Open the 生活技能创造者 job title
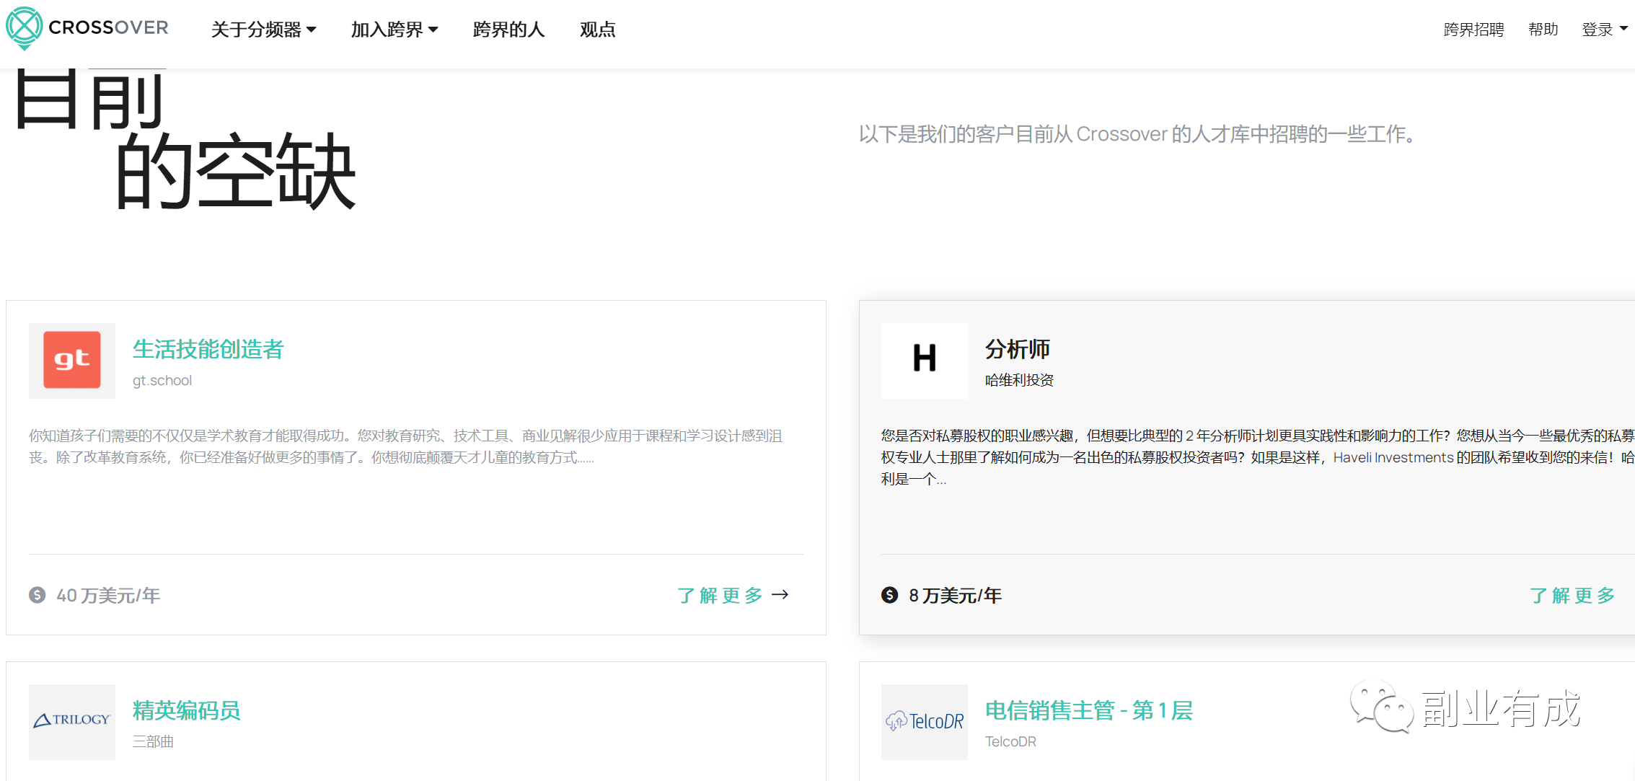 point(208,349)
